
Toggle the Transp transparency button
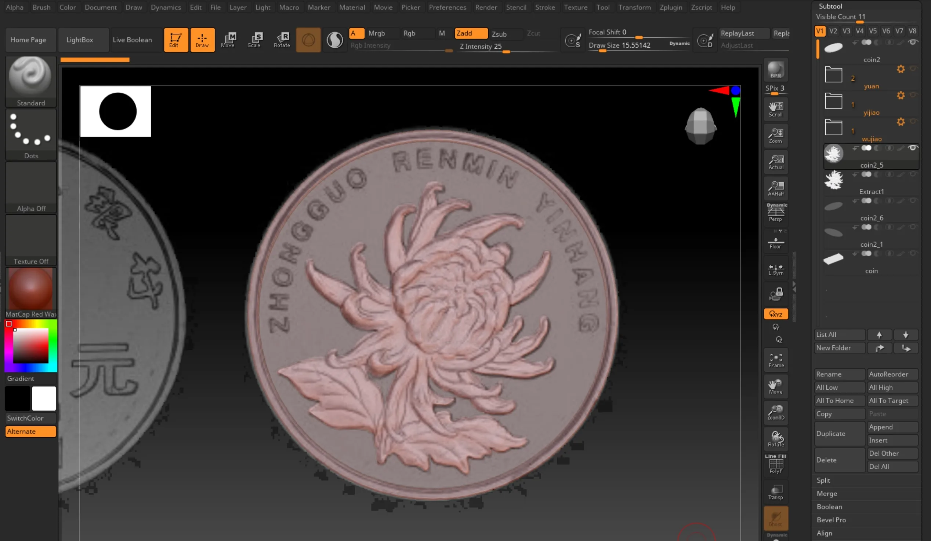(x=775, y=492)
